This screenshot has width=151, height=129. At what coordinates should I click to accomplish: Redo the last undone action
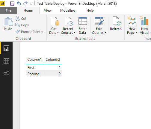pyautogui.click(x=25, y=4)
